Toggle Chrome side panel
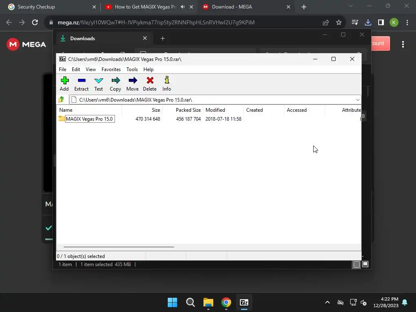Screen dimensions: 416x312 tap(381, 23)
